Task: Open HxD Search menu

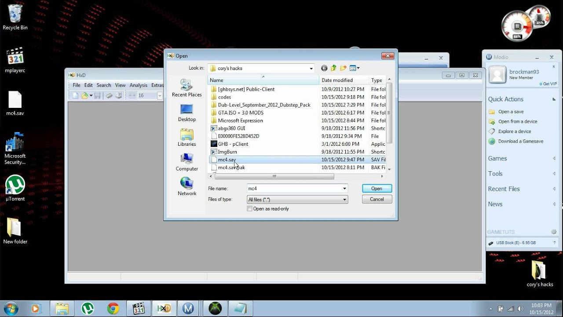Action: click(104, 85)
